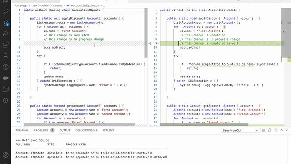Viewport: 291px width, 164px height.
Task: Click the AccountListUpdate.cls breadcrumb
Action: [x=85, y=5]
